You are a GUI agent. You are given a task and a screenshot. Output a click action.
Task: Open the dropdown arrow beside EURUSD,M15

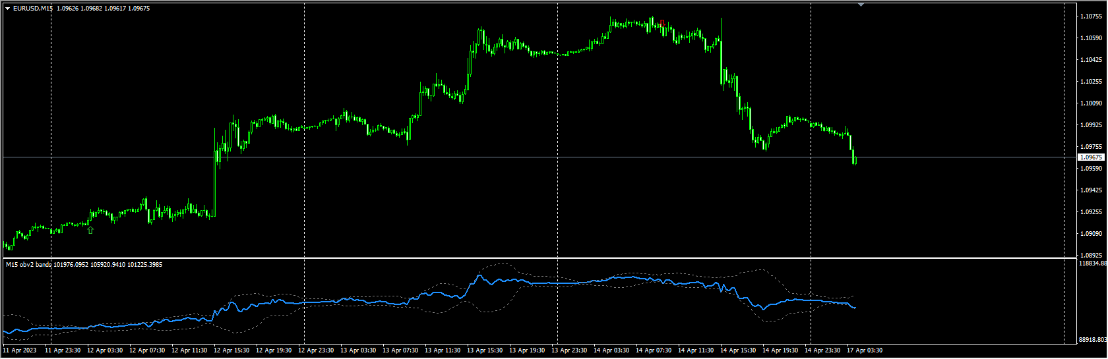coord(7,9)
